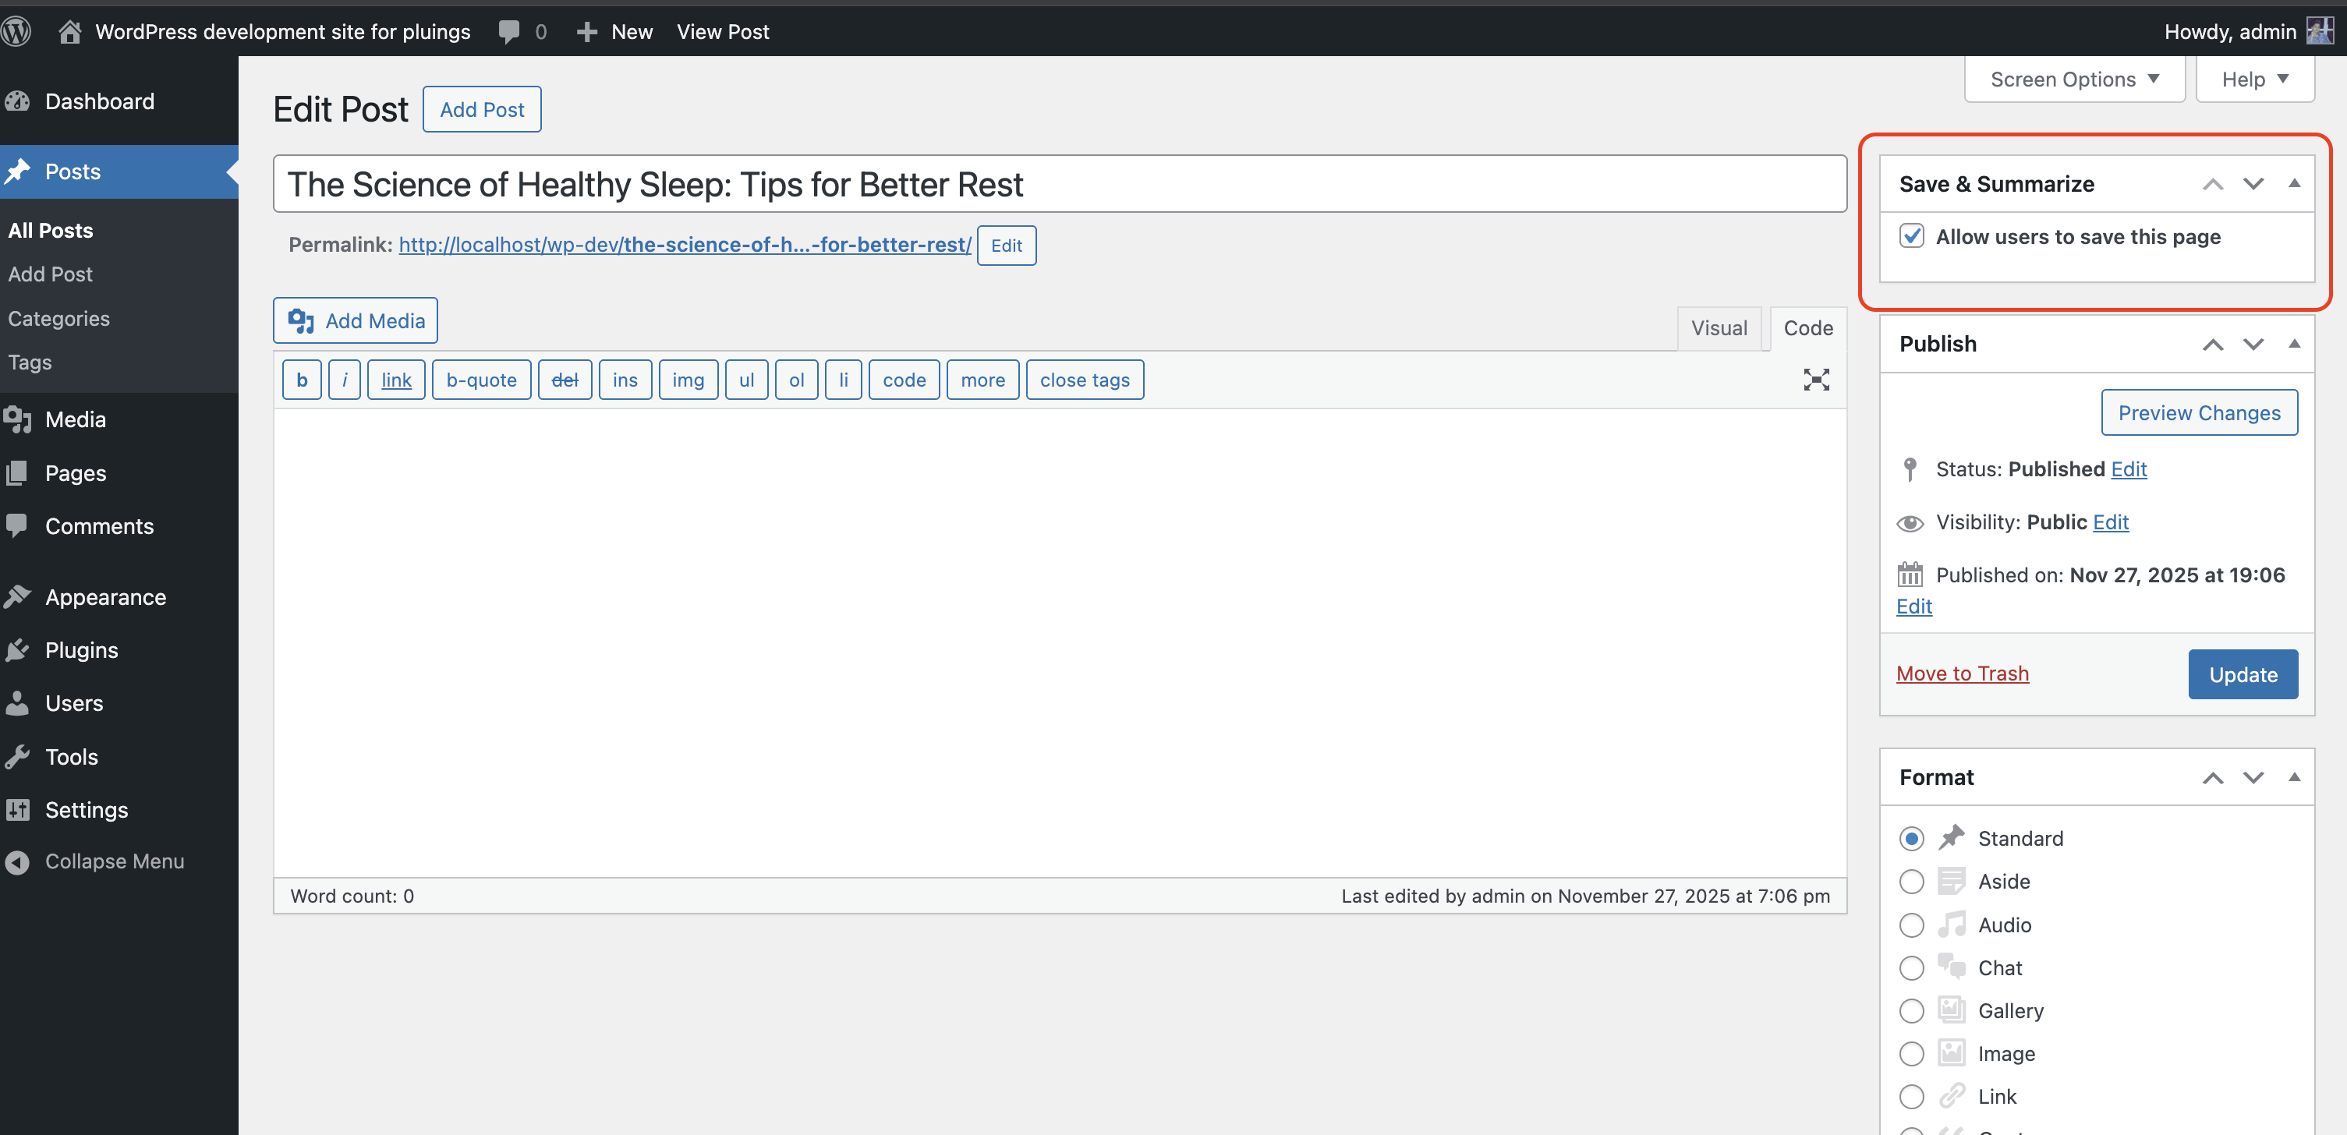Uncheck Allow users to save this page
2347x1135 pixels.
[1914, 236]
